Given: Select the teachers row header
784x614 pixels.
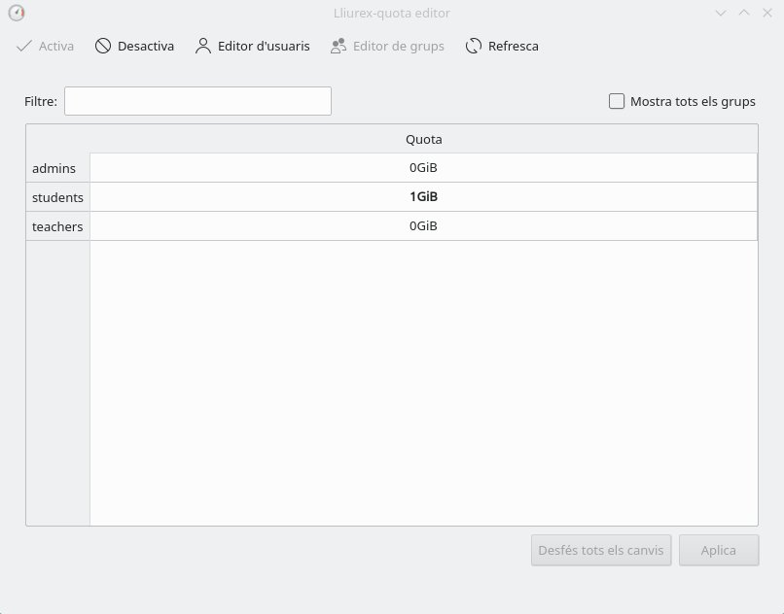Looking at the screenshot, I should (57, 226).
